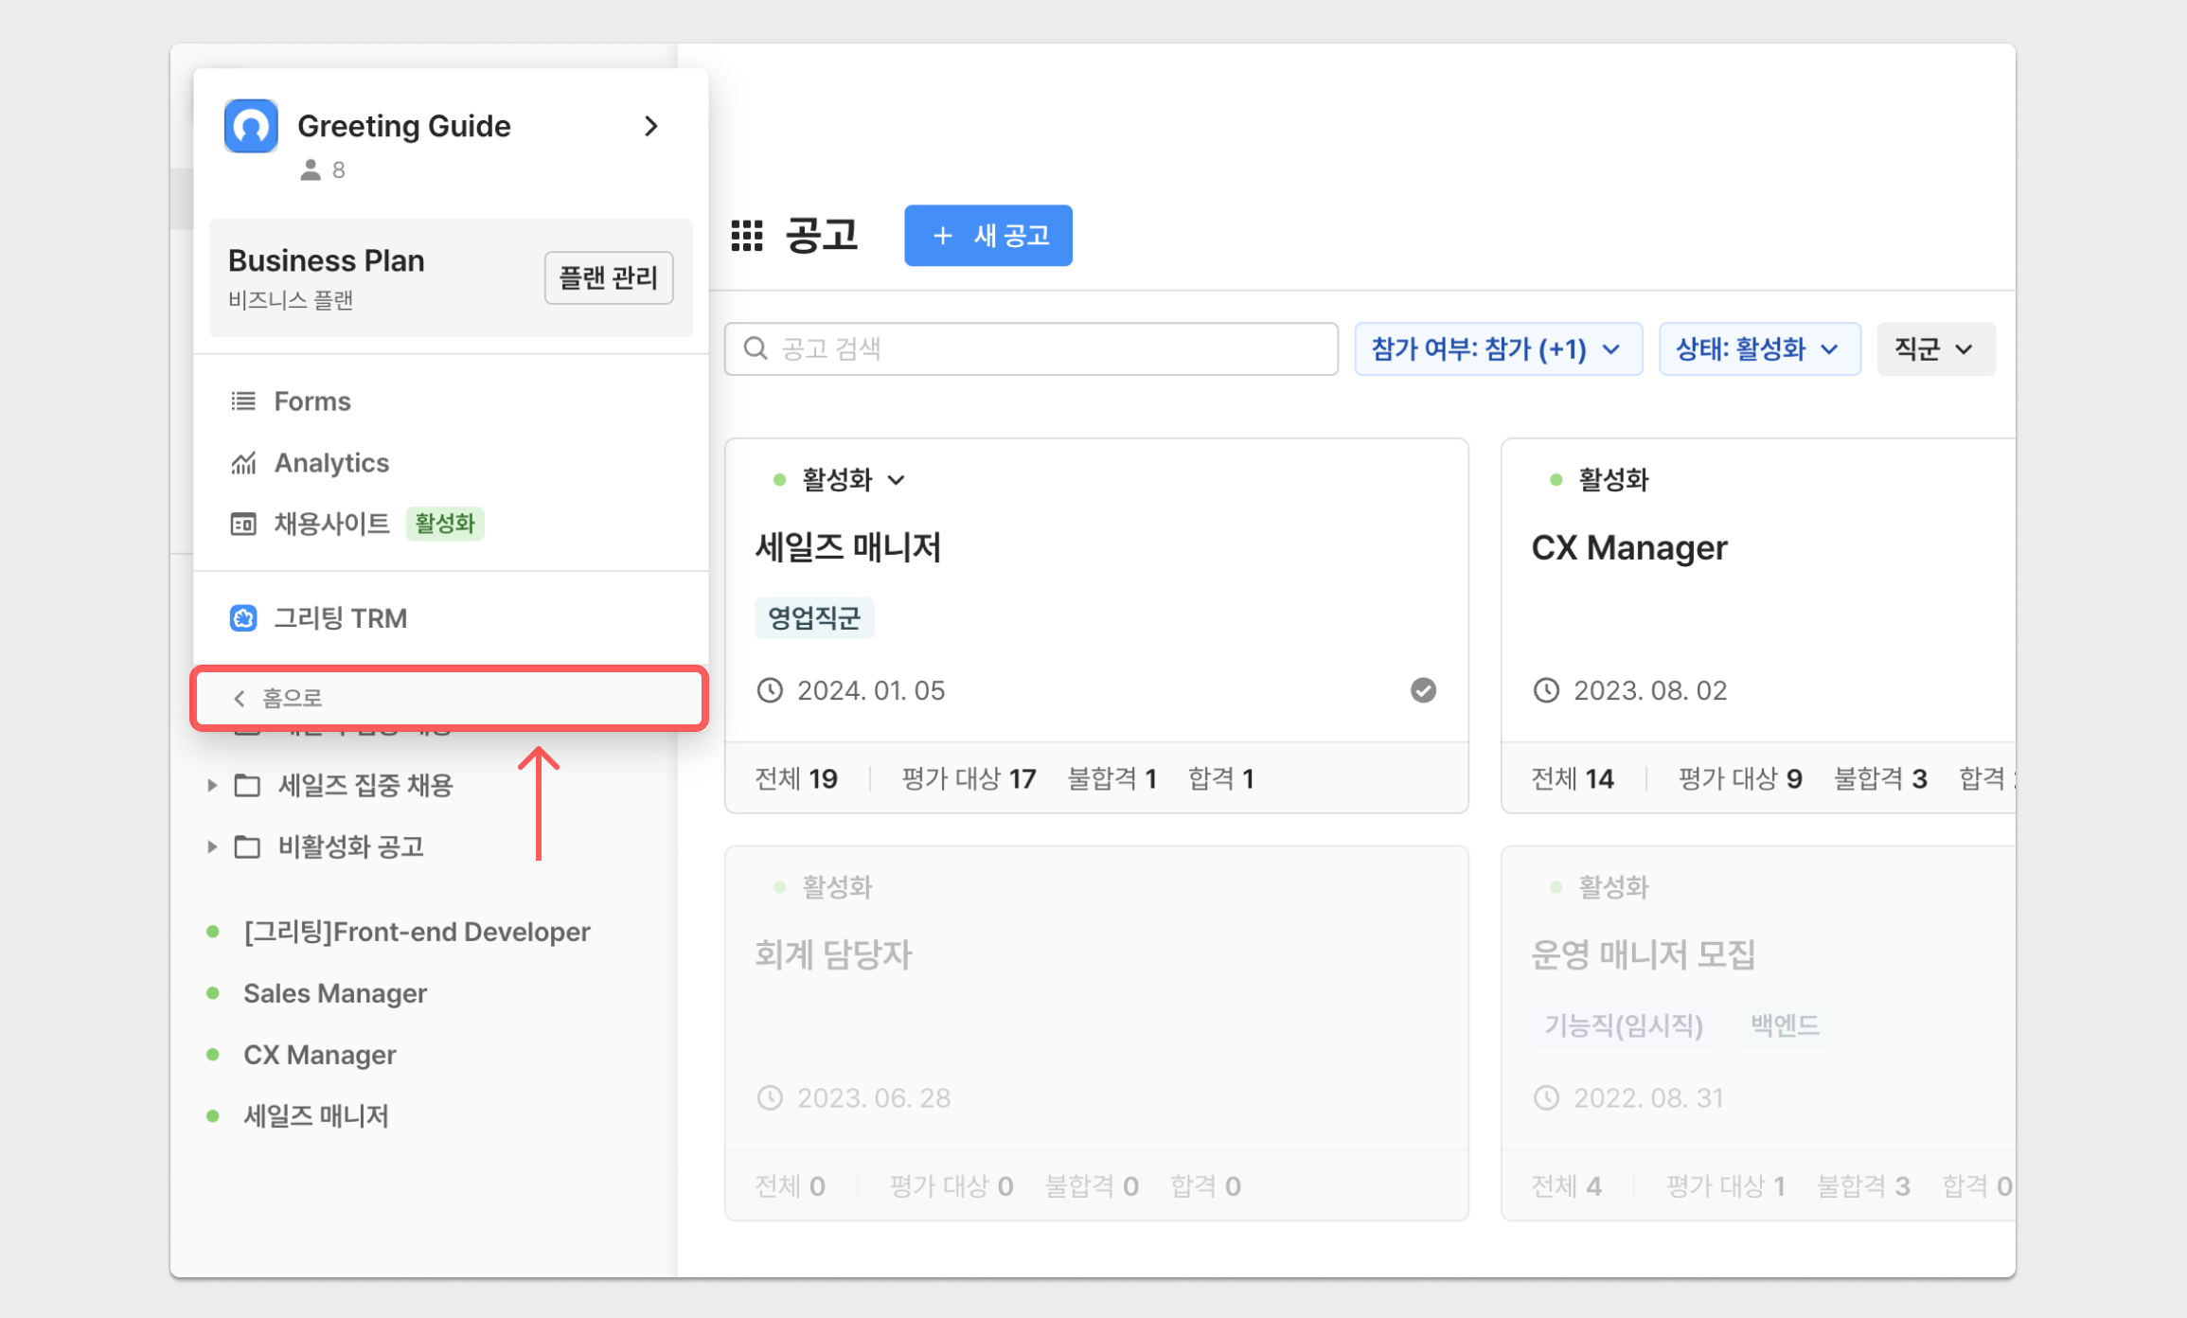This screenshot has height=1318, width=2187.
Task: Click Business Plan title text
Action: [x=326, y=260]
